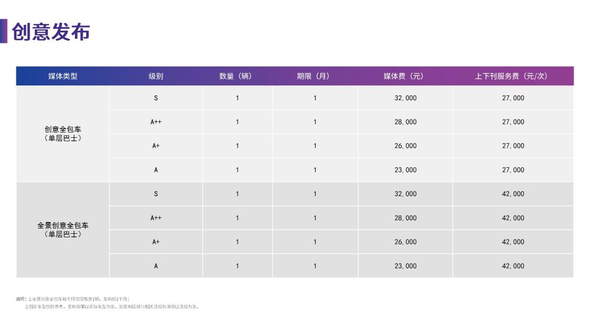This screenshot has height=331, width=590.
Task: Select 32,000 media fee in 全景创意全包车 S row
Action: 405,194
